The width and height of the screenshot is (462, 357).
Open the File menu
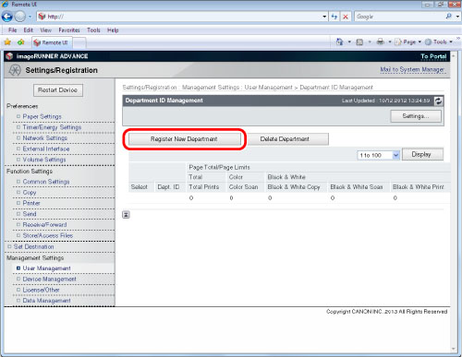13,30
